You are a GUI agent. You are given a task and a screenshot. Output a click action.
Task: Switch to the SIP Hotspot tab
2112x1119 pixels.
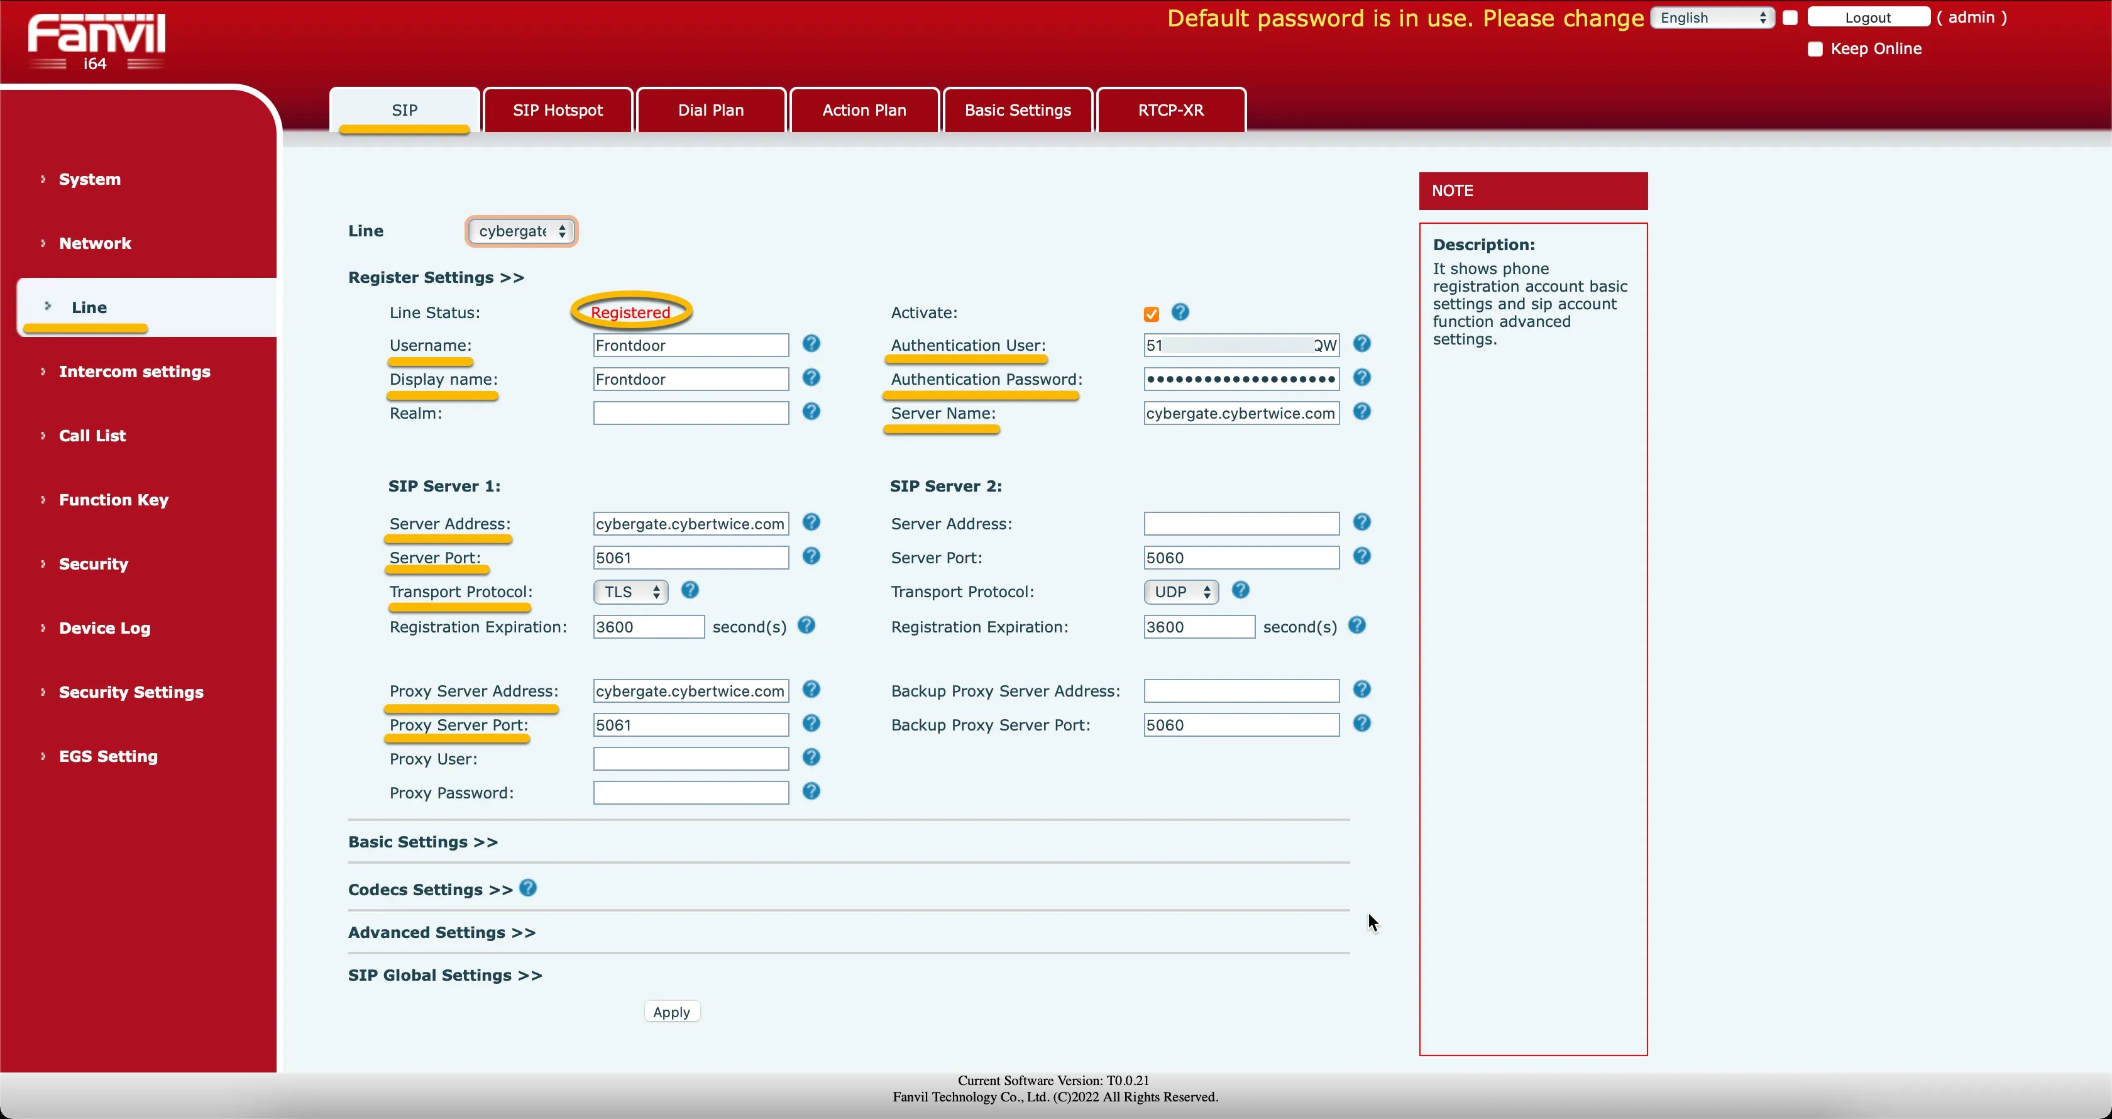tap(558, 110)
